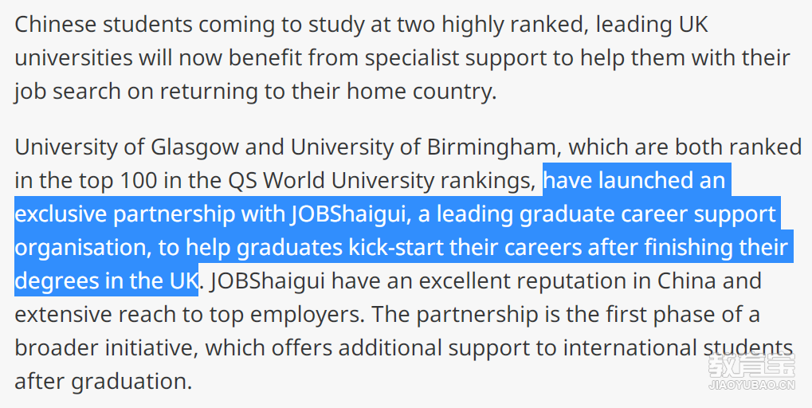Click the word international
The image size is (812, 408).
630,348
